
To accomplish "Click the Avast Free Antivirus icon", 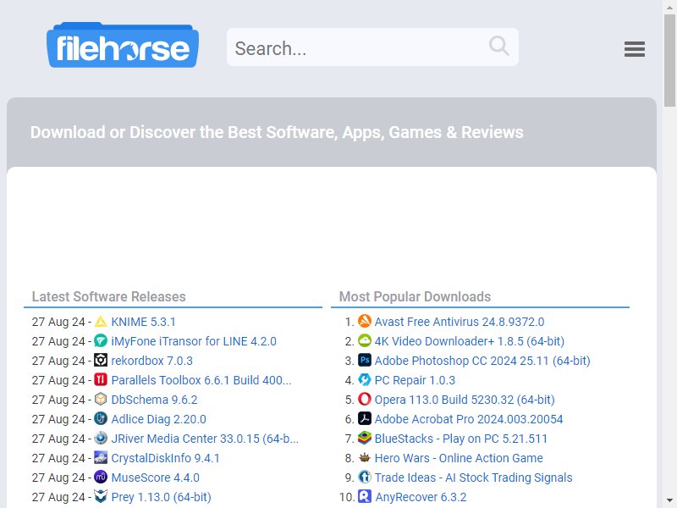I will tap(365, 322).
